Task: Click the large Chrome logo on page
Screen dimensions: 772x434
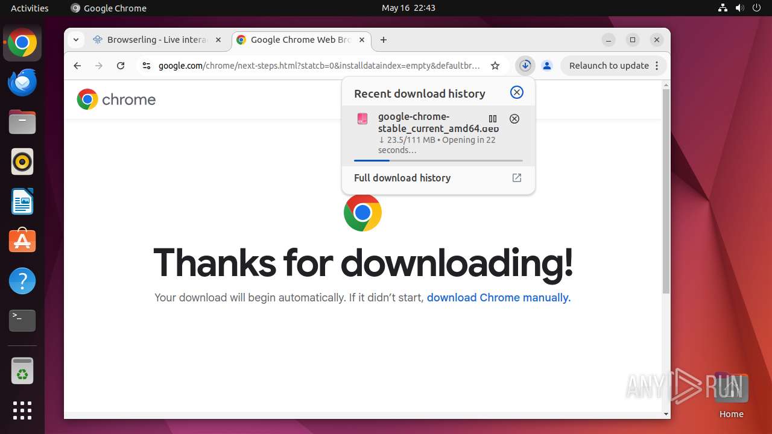Action: pyautogui.click(x=362, y=212)
